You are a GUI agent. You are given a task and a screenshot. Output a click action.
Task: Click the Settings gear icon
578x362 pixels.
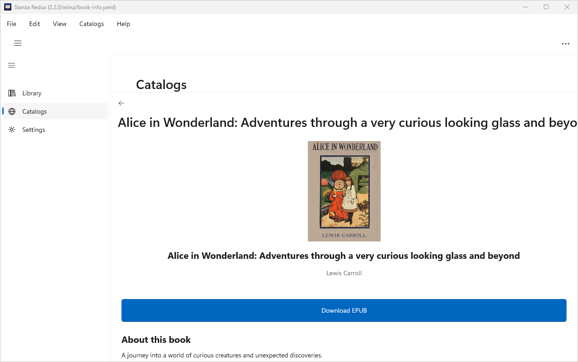tap(12, 130)
